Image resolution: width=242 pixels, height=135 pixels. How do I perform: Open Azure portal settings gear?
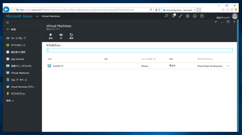pos(188,16)
